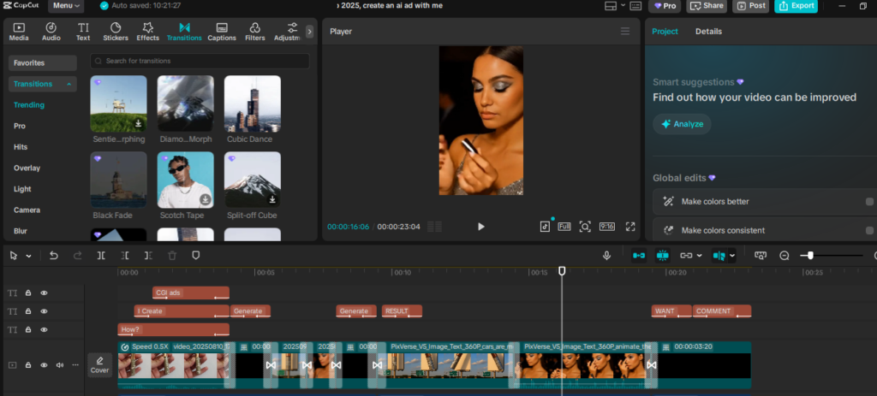Click the Export button
877x396 pixels.
pyautogui.click(x=796, y=6)
